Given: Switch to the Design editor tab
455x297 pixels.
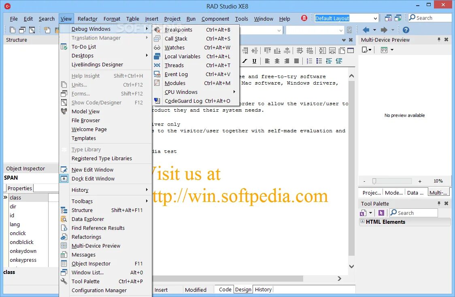Looking at the screenshot, I should [243, 289].
